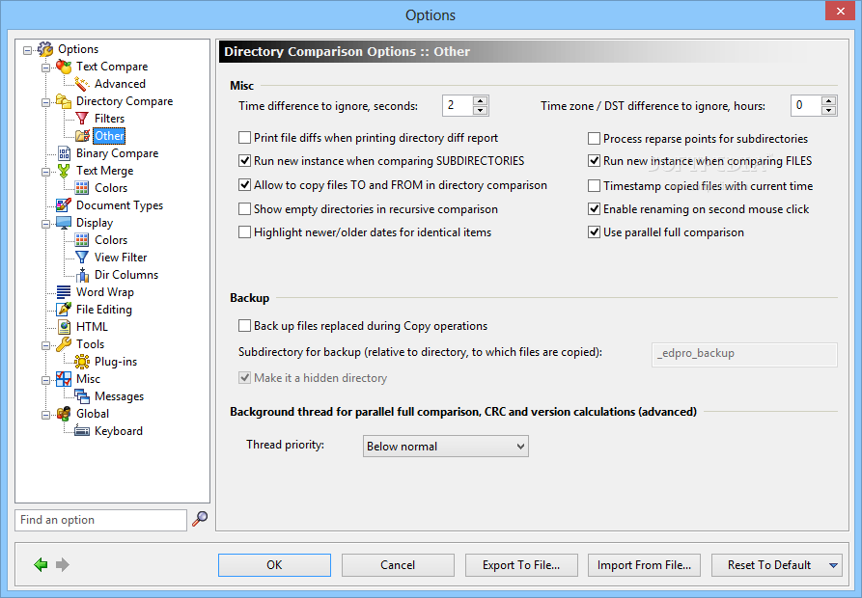The height and width of the screenshot is (598, 862).
Task: Click the Misc checkmark icon in tree
Action: pyautogui.click(x=64, y=379)
